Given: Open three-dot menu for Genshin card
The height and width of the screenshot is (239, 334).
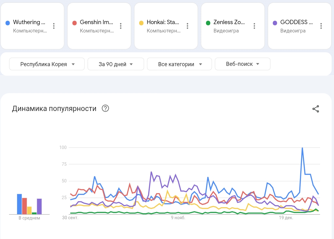Looking at the screenshot, I should (x=121, y=26).
